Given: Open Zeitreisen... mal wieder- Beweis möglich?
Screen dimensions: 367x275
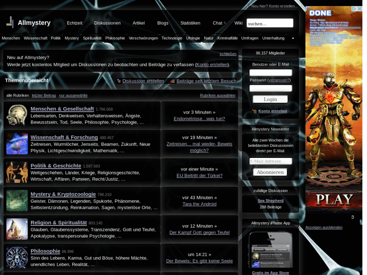Looking at the screenshot, I should (199, 147).
